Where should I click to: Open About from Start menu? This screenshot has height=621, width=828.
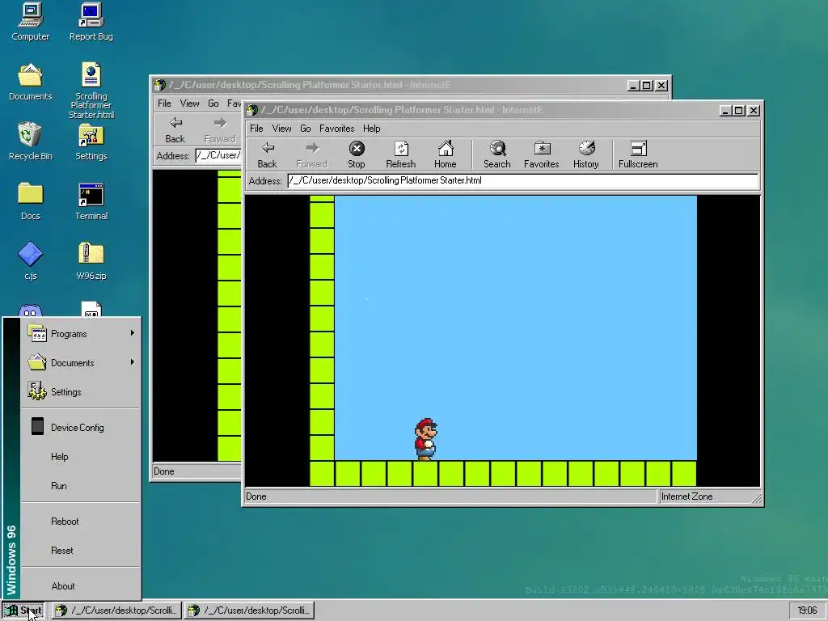click(81, 585)
